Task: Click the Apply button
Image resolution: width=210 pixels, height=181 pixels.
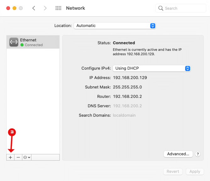Action: click(x=195, y=171)
